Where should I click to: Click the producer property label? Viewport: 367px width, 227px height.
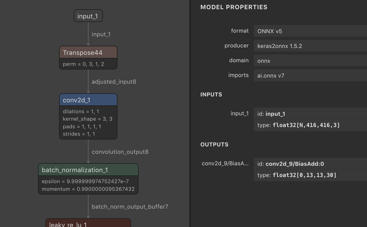point(237,46)
